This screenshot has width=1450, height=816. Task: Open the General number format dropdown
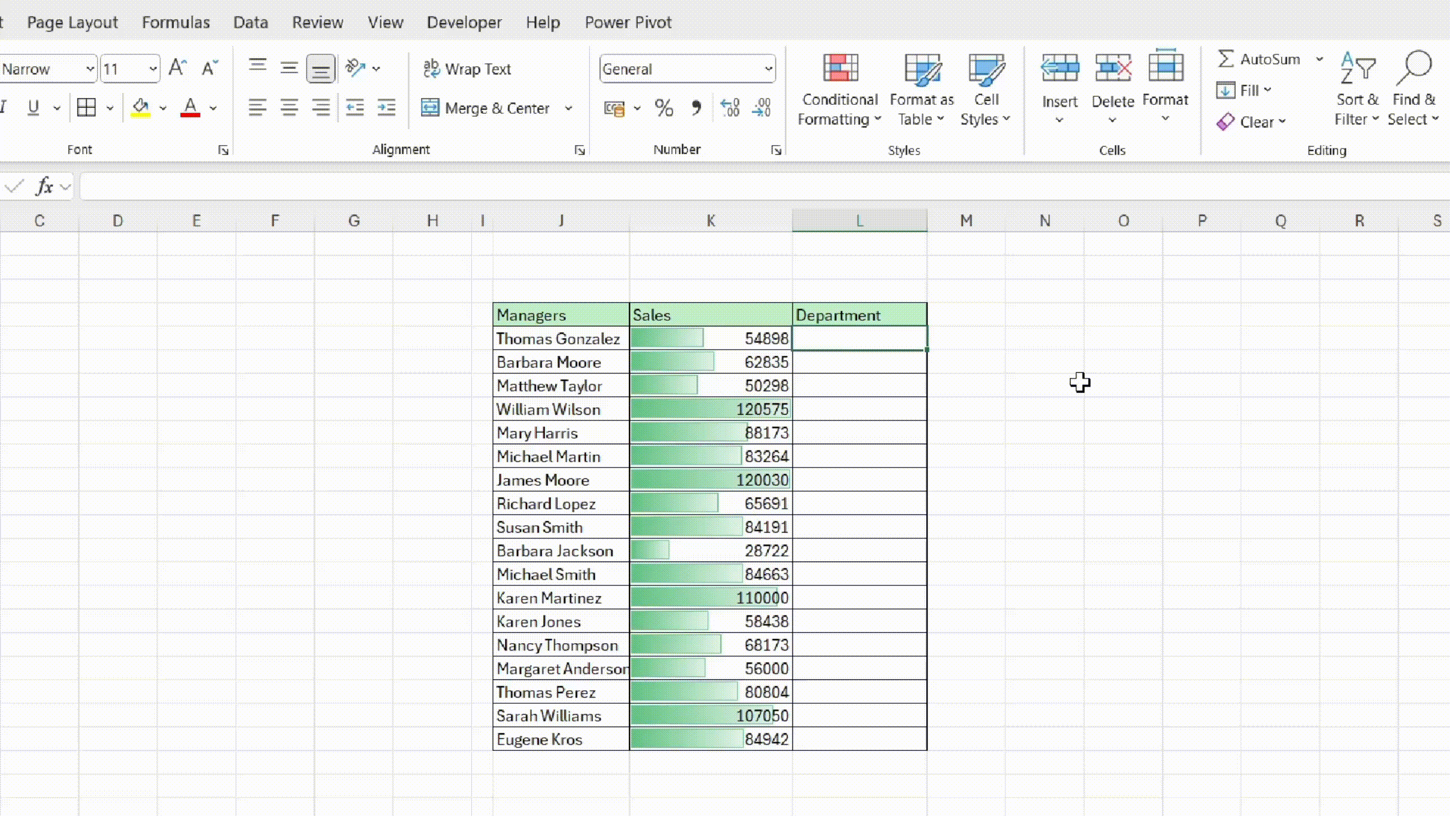point(768,69)
